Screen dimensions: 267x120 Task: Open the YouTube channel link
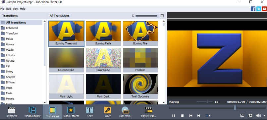(264, 9)
